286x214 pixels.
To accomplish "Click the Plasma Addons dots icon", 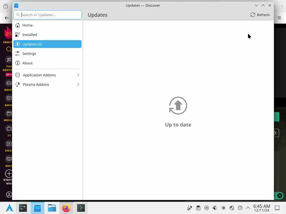I will [18, 84].
